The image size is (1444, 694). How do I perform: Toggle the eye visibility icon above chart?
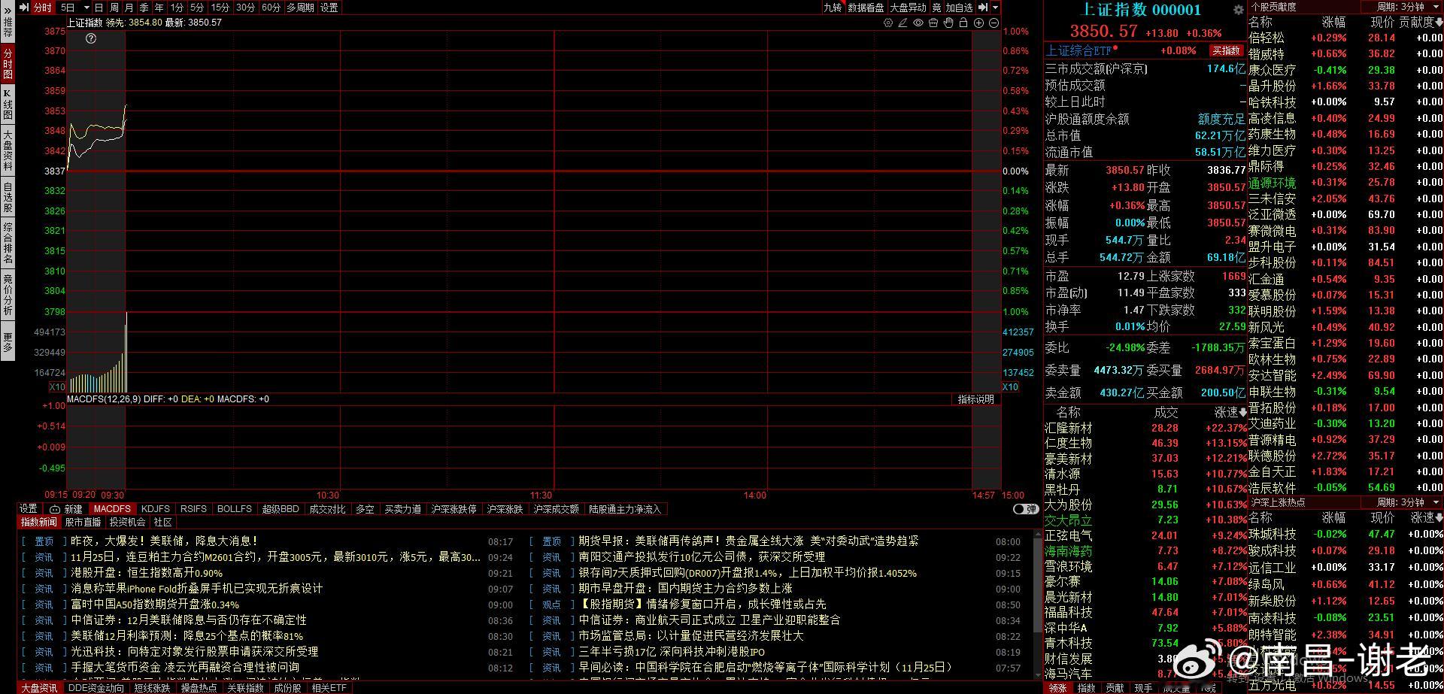[x=918, y=23]
